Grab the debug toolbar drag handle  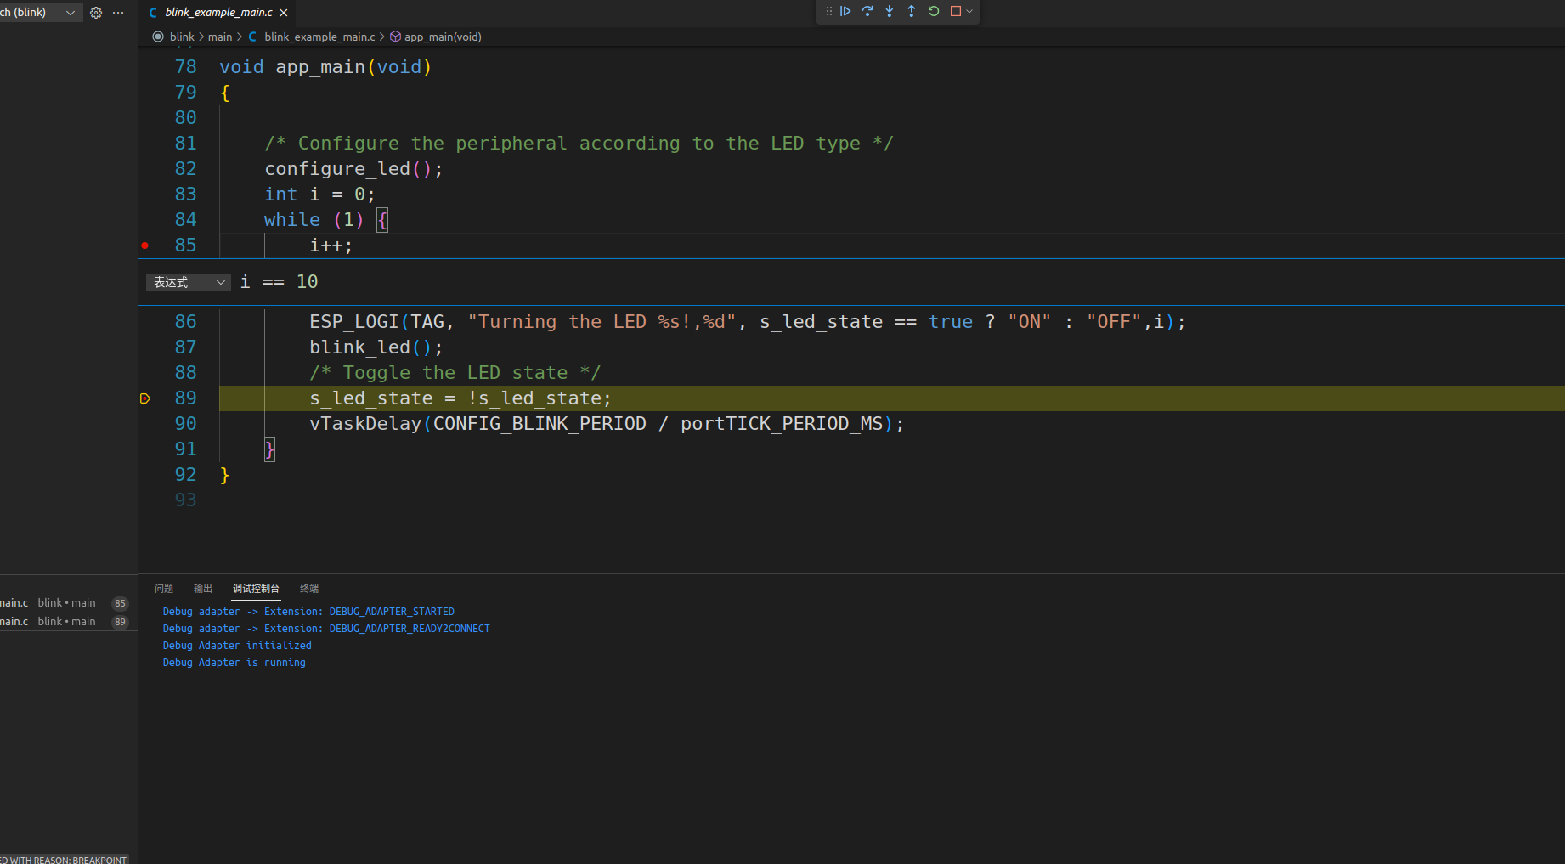828,11
